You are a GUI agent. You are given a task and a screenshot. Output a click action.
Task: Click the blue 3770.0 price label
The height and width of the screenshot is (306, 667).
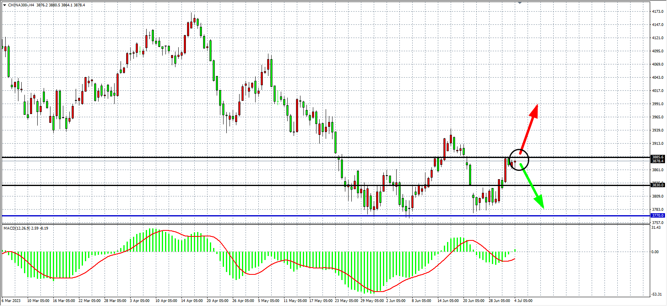[x=657, y=216]
